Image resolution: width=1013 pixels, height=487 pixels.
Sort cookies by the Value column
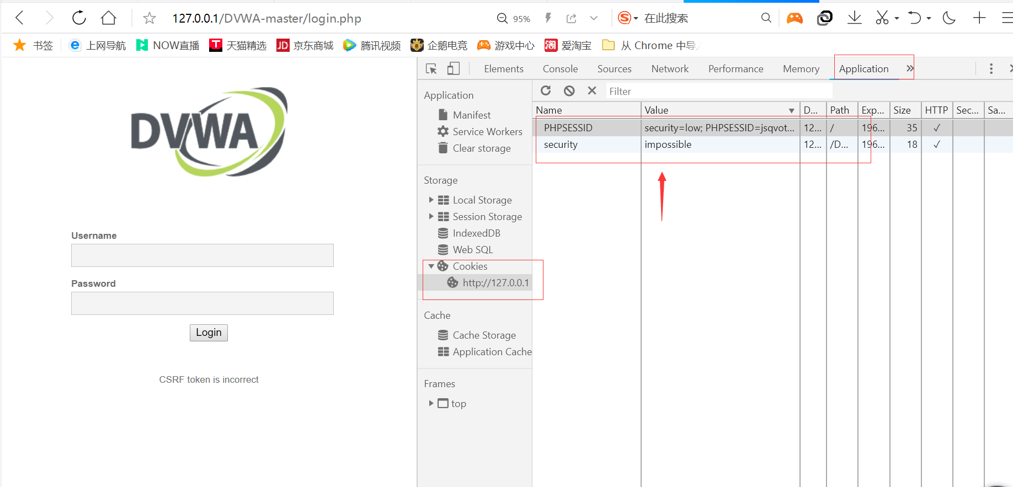click(x=720, y=110)
